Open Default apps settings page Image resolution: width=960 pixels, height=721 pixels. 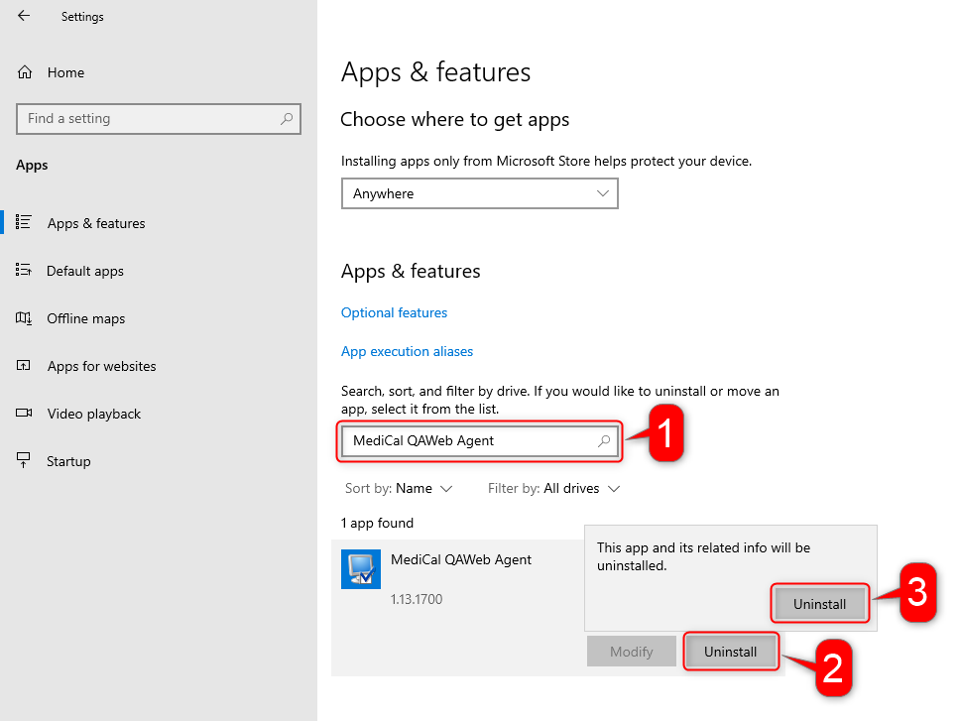click(85, 271)
